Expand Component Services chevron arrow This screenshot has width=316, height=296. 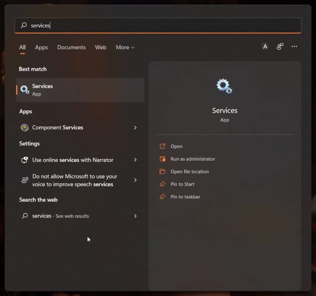[x=135, y=128]
